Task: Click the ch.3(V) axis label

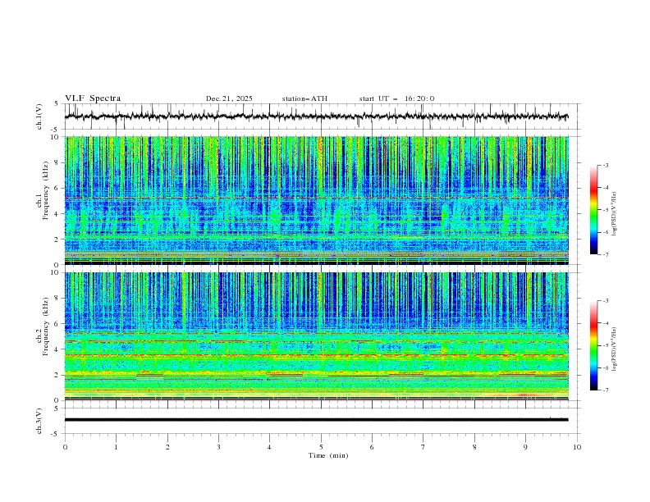Action: click(x=40, y=419)
